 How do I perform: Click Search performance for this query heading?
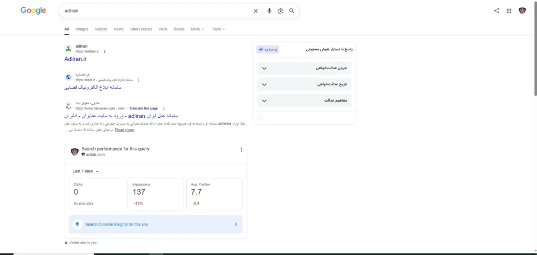(x=115, y=149)
